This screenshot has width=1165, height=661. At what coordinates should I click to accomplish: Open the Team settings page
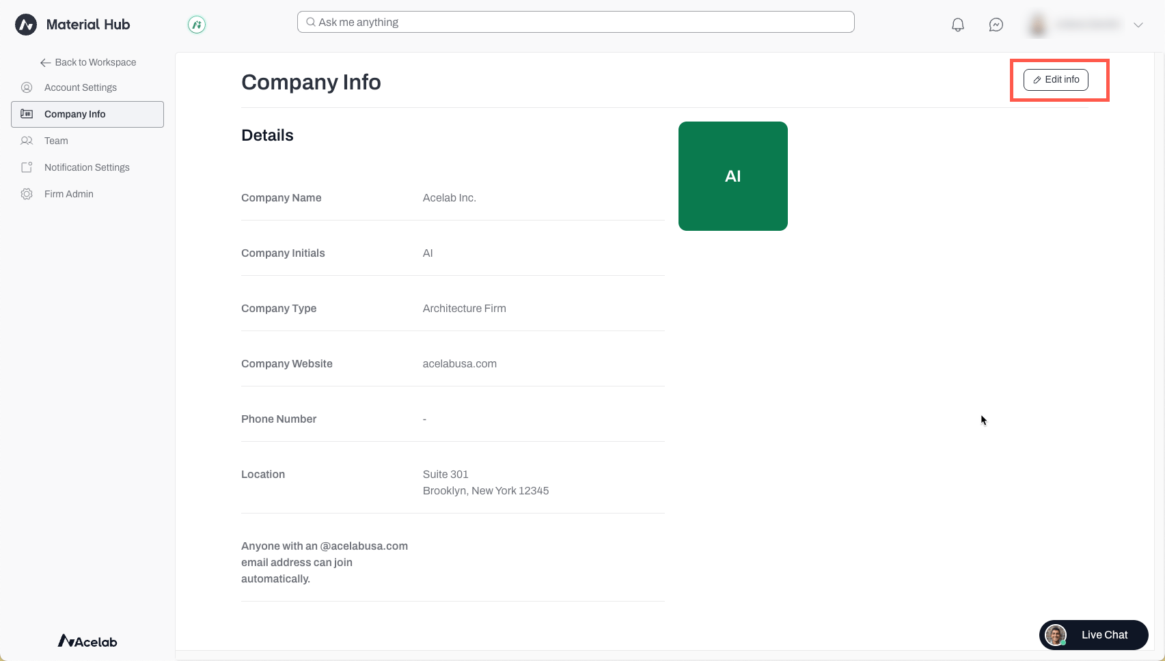point(56,141)
